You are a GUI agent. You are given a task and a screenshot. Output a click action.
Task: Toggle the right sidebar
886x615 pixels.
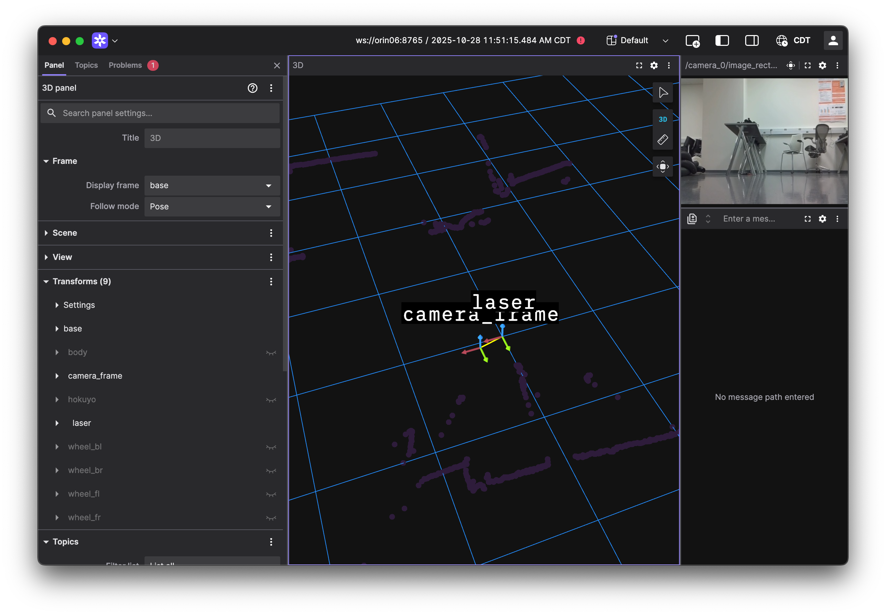752,40
